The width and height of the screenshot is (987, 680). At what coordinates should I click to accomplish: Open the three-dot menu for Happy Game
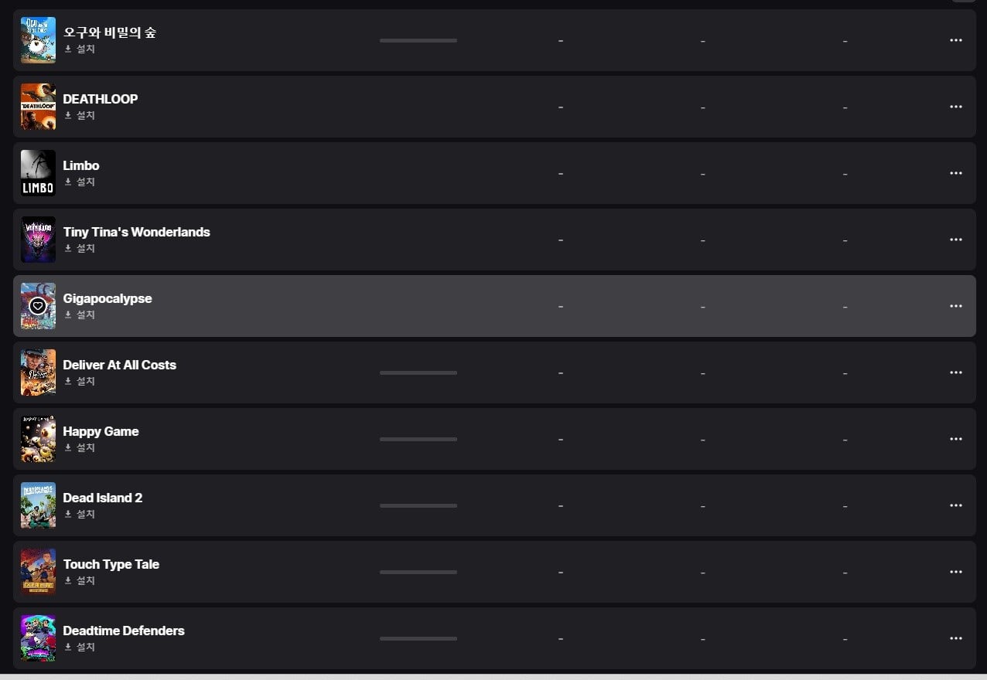956,439
